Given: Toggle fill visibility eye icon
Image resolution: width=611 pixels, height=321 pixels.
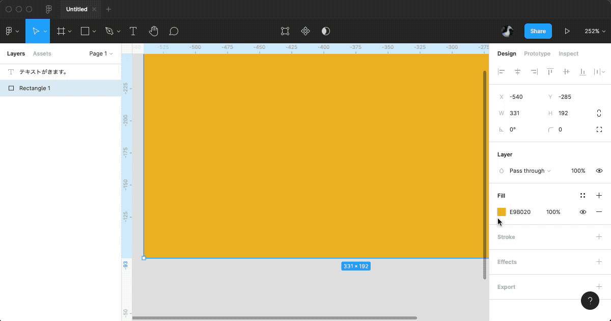Looking at the screenshot, I should point(583,212).
